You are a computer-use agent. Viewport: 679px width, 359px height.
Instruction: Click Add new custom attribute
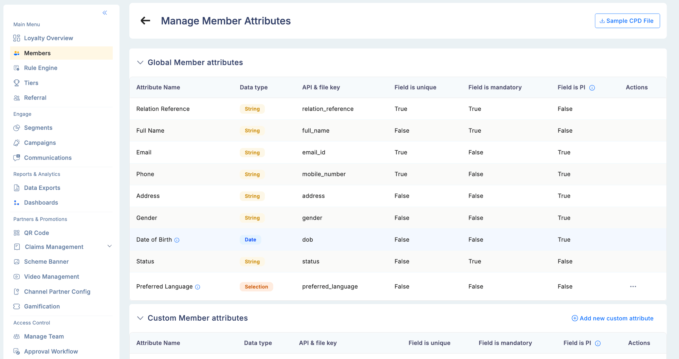point(612,318)
